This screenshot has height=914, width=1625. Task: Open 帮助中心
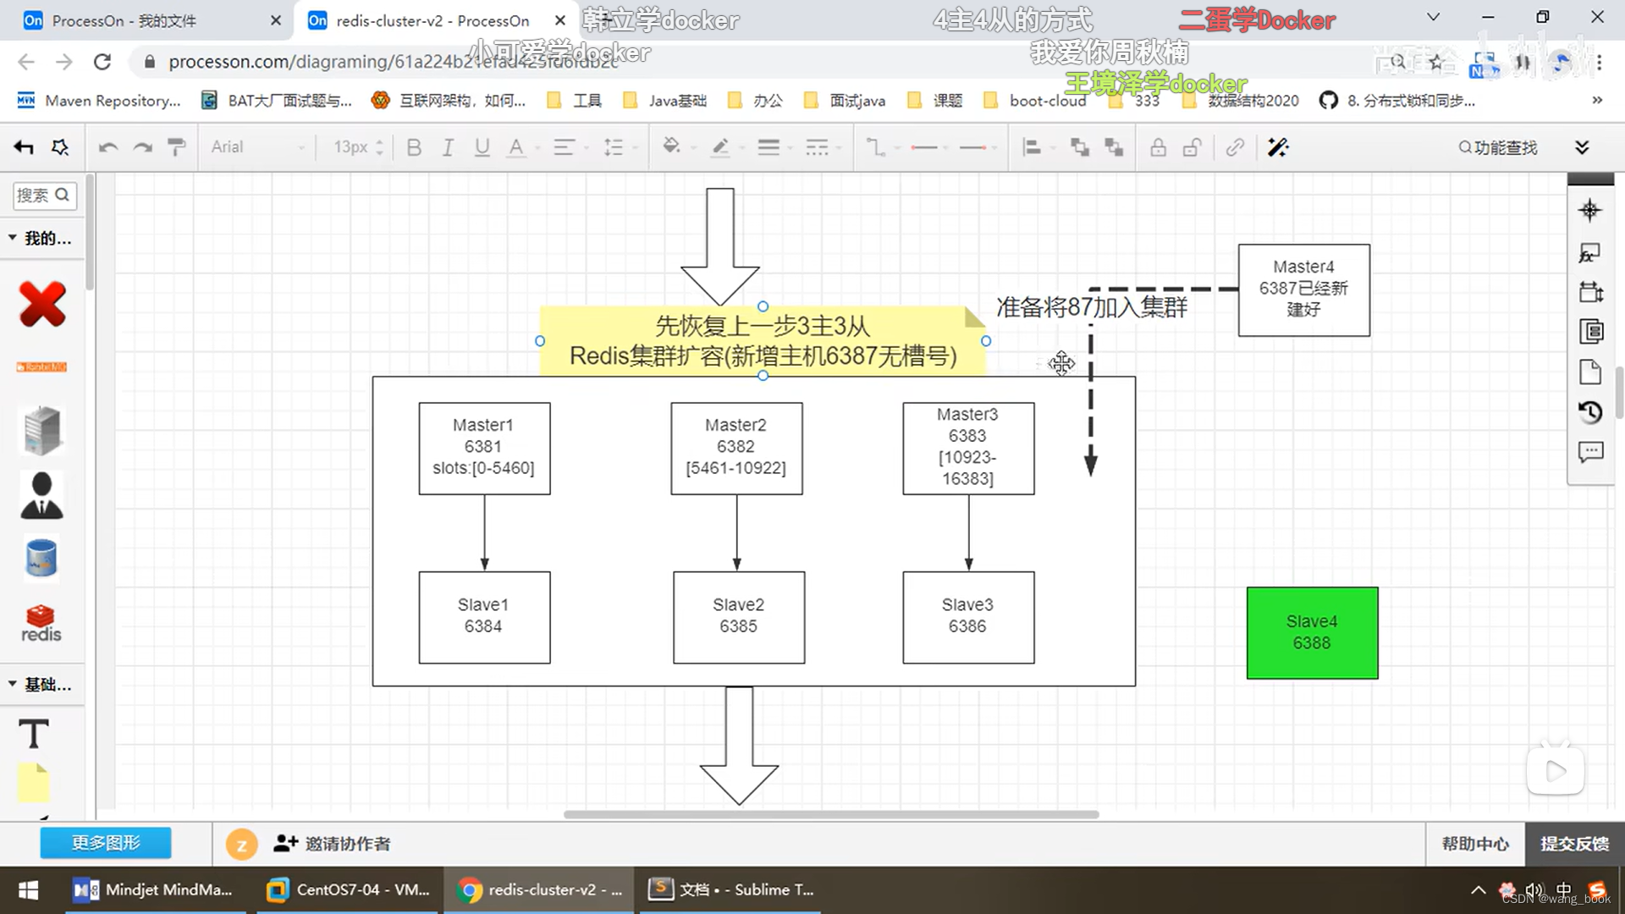pos(1474,843)
